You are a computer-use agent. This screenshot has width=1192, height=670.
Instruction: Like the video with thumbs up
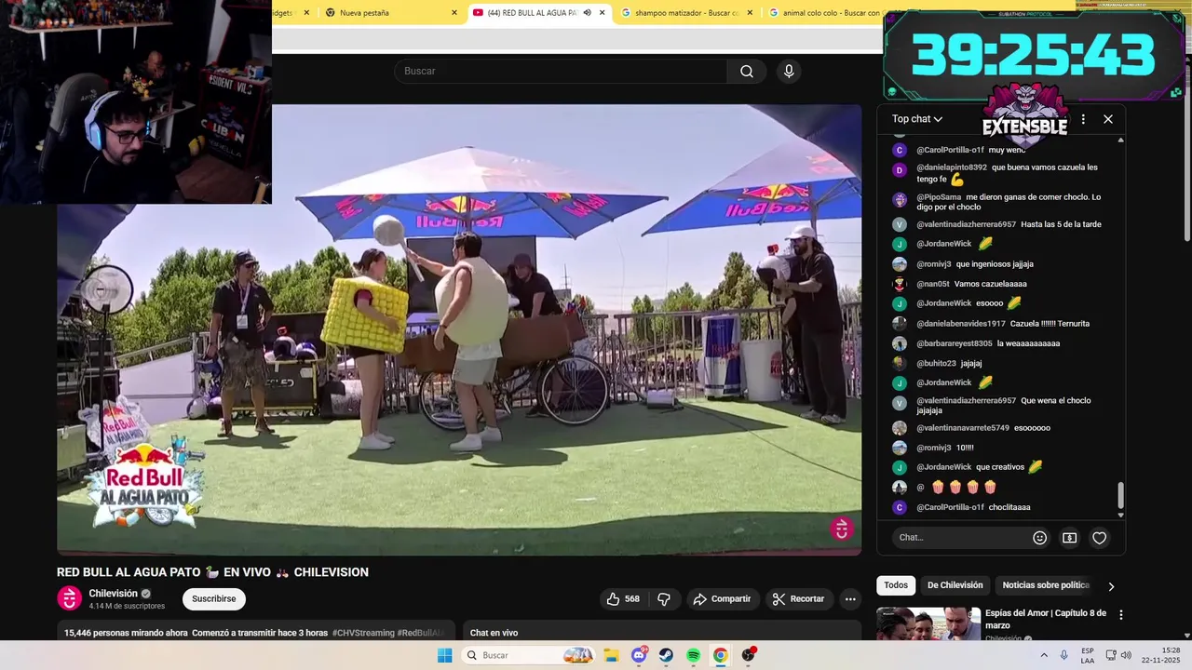pos(623,599)
